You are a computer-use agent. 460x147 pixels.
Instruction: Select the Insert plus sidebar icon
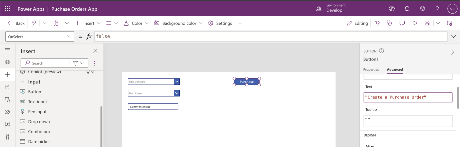point(8,74)
